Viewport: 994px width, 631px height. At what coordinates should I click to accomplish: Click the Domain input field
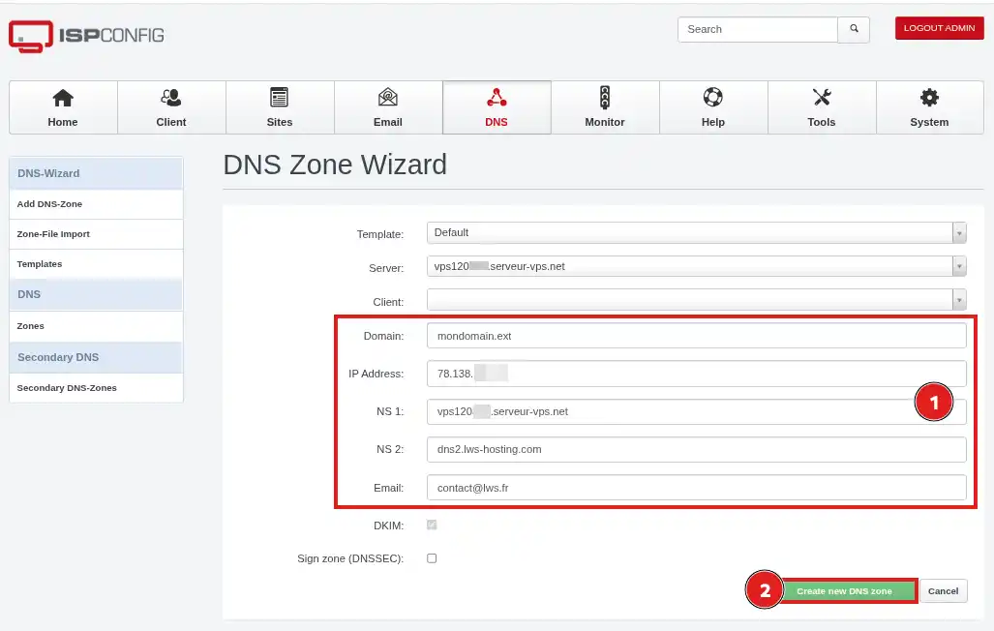[x=696, y=336]
